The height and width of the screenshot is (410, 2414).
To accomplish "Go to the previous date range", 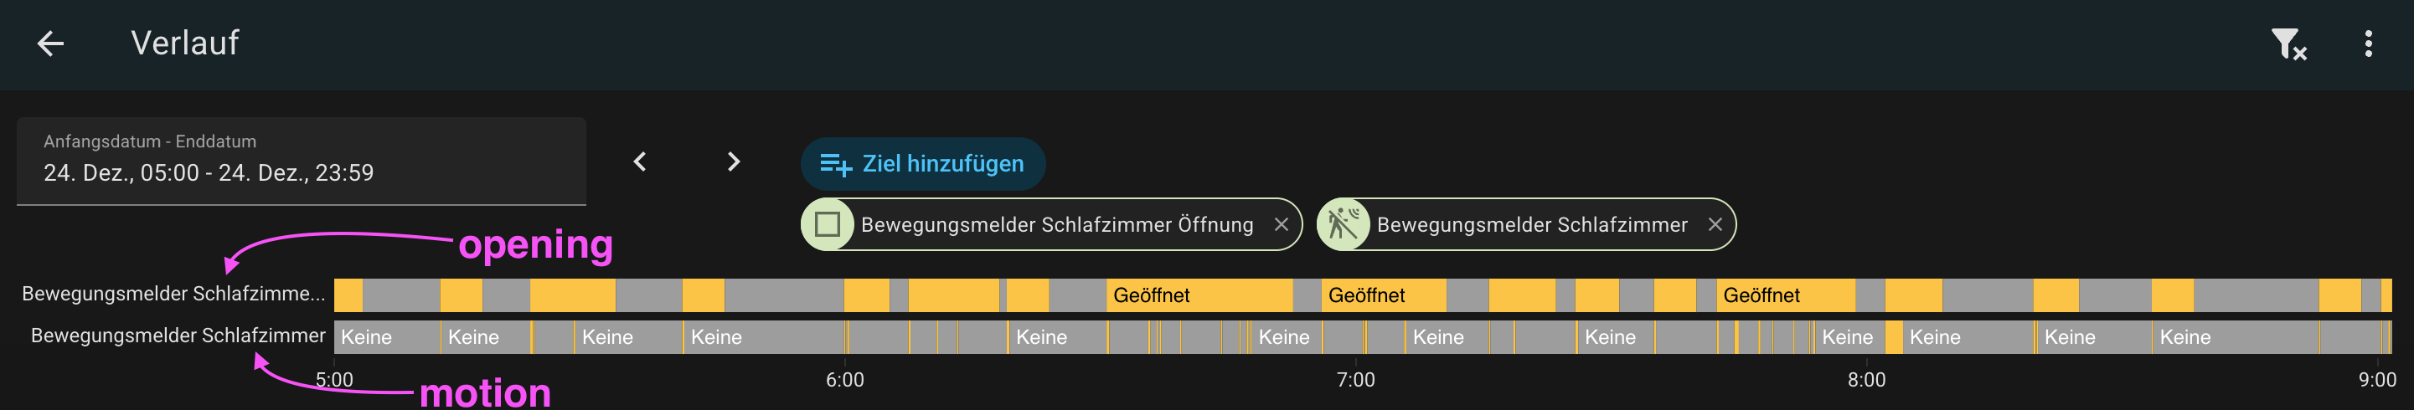I will [640, 162].
